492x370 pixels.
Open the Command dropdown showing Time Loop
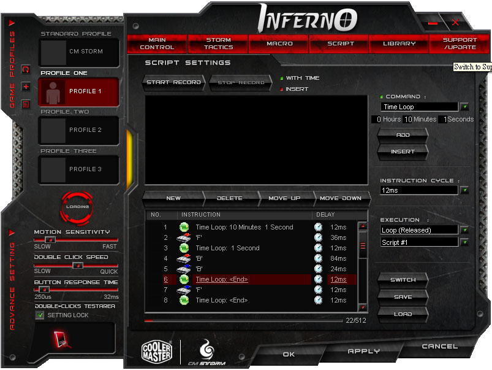click(x=464, y=107)
